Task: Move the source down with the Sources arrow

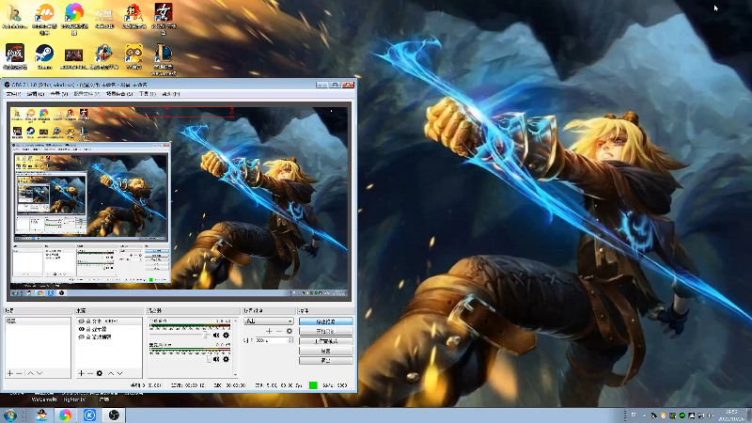Action: [120, 373]
